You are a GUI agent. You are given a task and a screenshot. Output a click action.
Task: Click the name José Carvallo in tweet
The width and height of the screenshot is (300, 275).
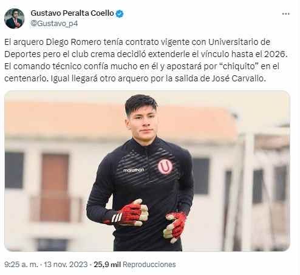coord(238,78)
